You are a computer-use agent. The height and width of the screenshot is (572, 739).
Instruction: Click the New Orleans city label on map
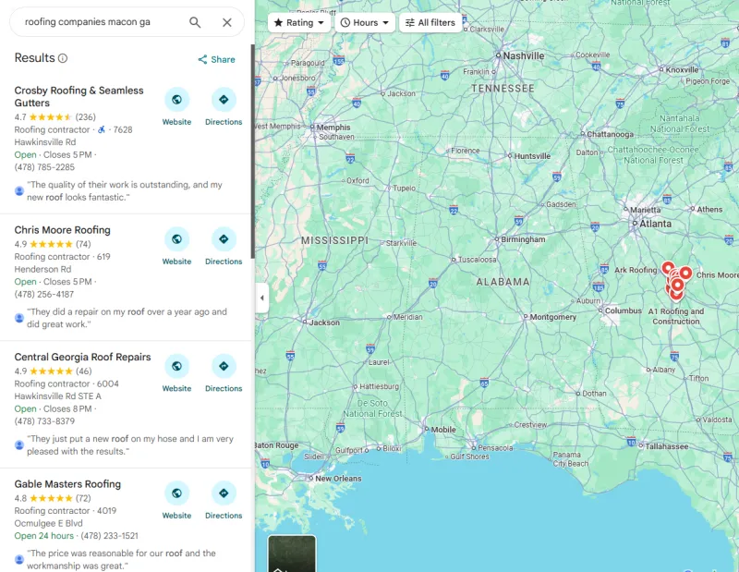coord(338,478)
